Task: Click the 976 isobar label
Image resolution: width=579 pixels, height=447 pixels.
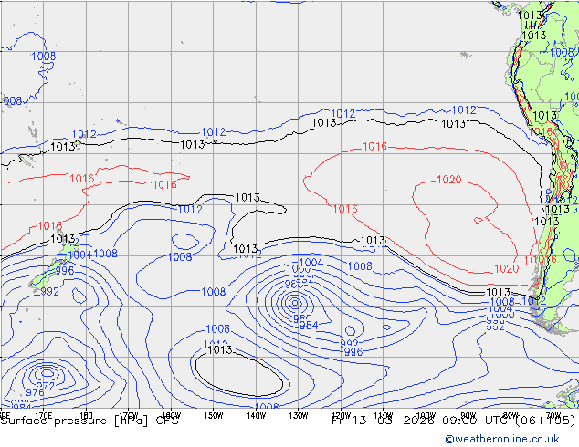Action: tap(35, 392)
